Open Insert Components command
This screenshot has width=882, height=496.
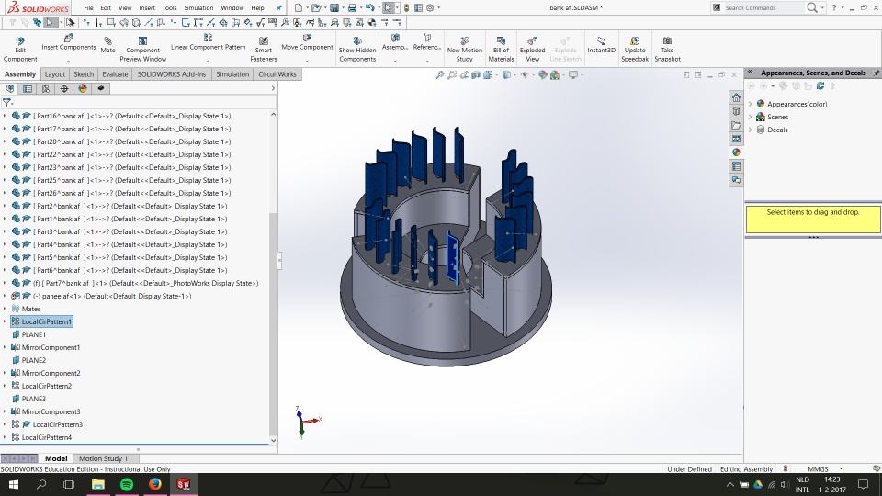[x=69, y=43]
